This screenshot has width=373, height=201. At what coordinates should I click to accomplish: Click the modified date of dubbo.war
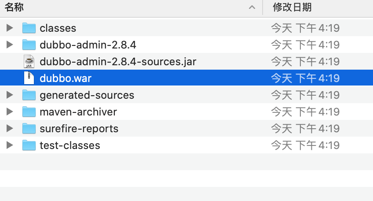[x=305, y=78]
